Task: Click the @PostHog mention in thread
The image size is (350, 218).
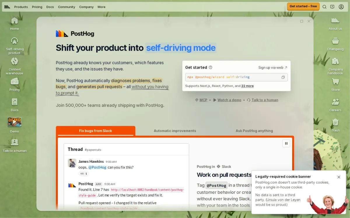Action: (x=97, y=167)
